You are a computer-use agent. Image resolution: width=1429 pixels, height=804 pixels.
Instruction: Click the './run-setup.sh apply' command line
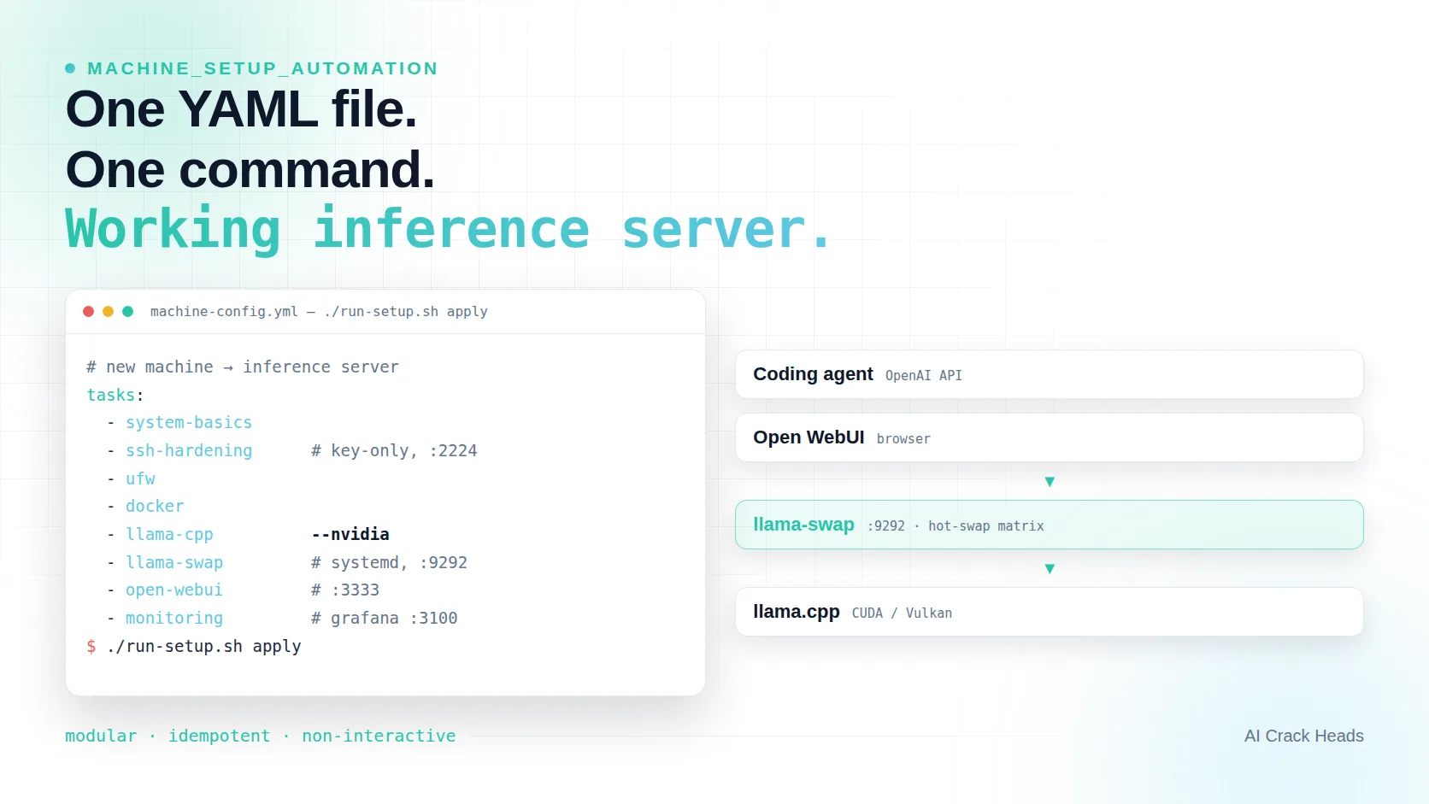click(x=203, y=646)
